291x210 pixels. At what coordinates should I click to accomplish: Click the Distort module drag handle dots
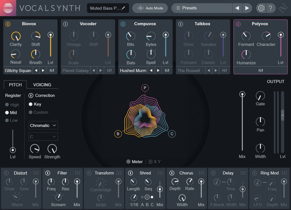pyautogui.click(x=36, y=173)
